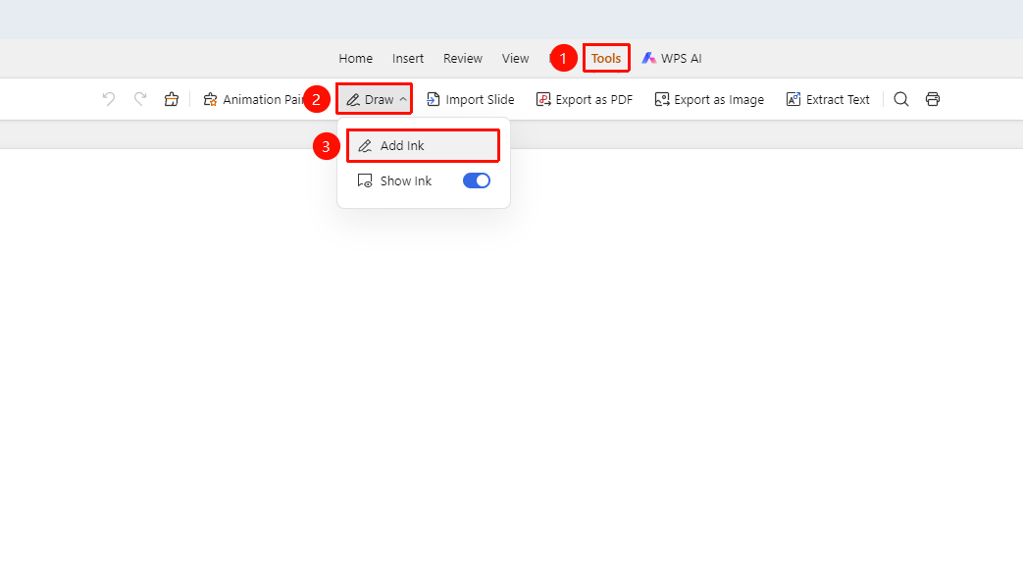Collapse the Draw dropdown chevron

coord(403,99)
